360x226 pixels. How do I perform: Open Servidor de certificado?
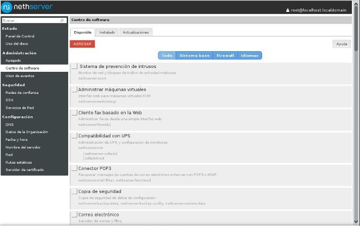pos(24,169)
